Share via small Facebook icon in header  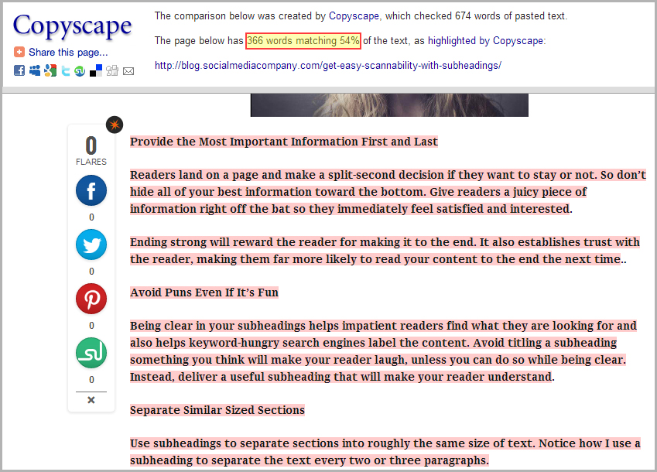[19, 70]
